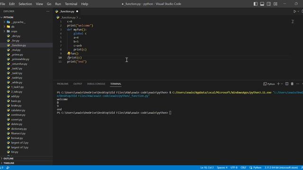The image size is (303, 170).
Task: Switch to the DEBUG CONSOLE tab
Action: pos(96,84)
